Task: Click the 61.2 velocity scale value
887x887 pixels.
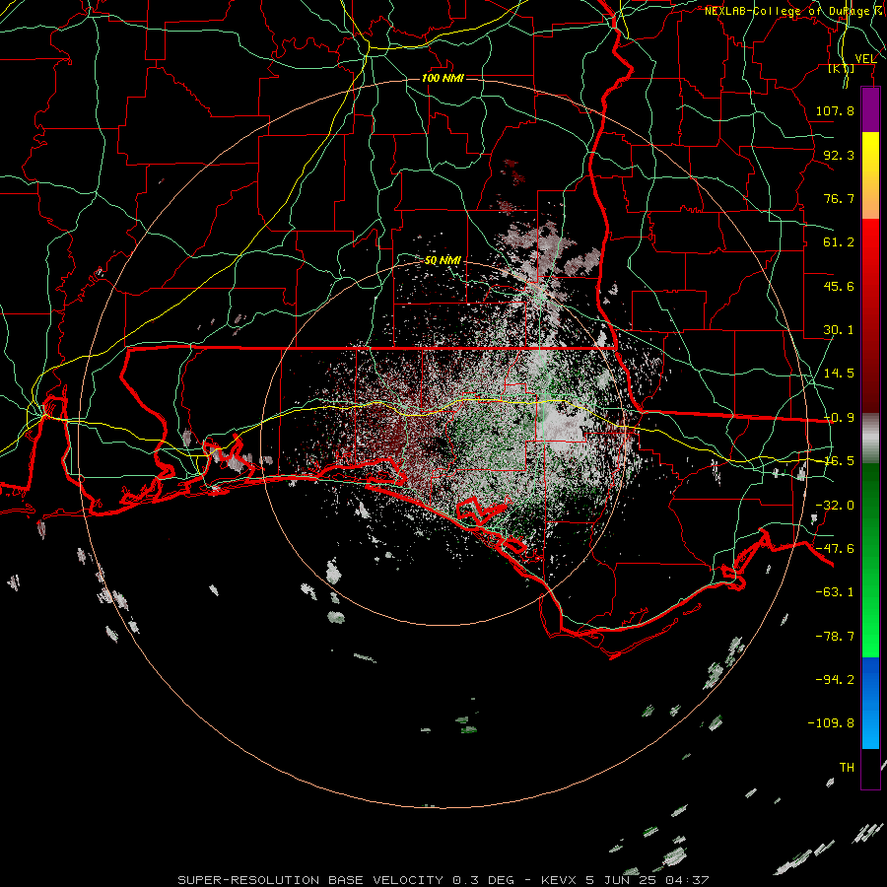Action: [839, 242]
